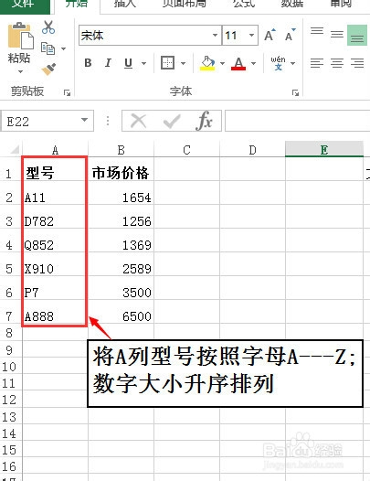370x481 pixels.
Task: Switch to the 插入 tab
Action: 125,5
